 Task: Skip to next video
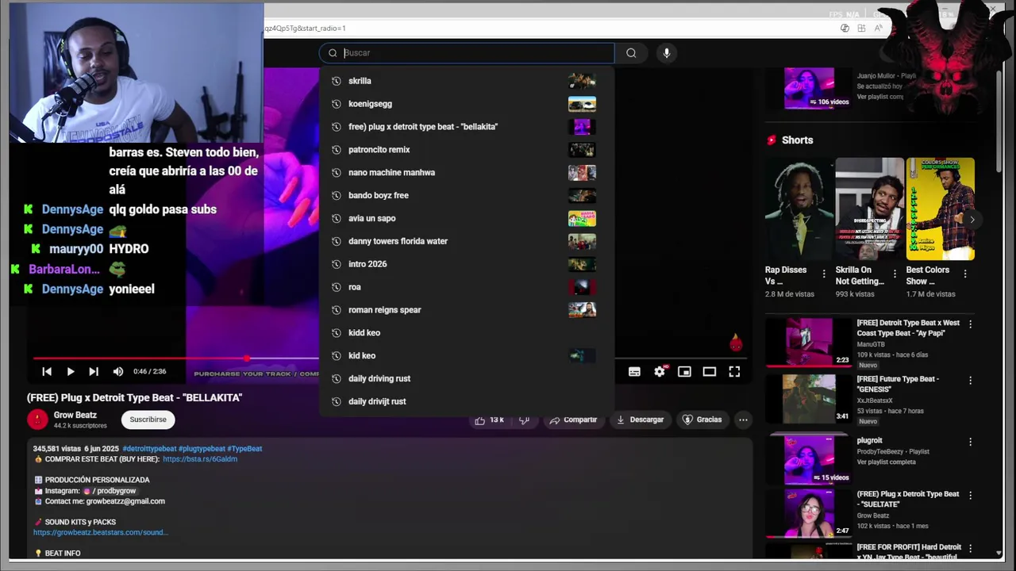94,371
